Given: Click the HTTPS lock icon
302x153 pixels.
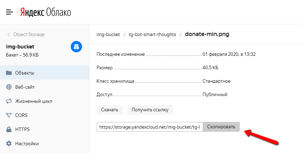Looking at the screenshot, I should point(9,130).
